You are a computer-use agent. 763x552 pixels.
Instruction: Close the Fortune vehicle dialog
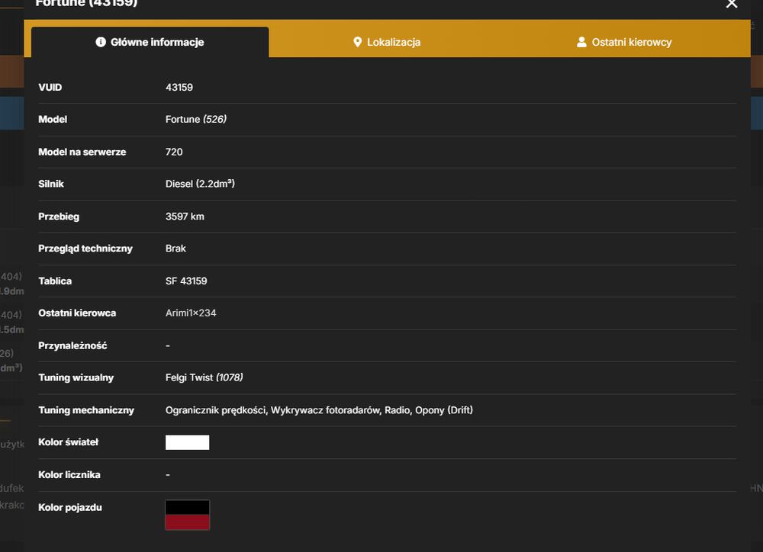(x=732, y=4)
